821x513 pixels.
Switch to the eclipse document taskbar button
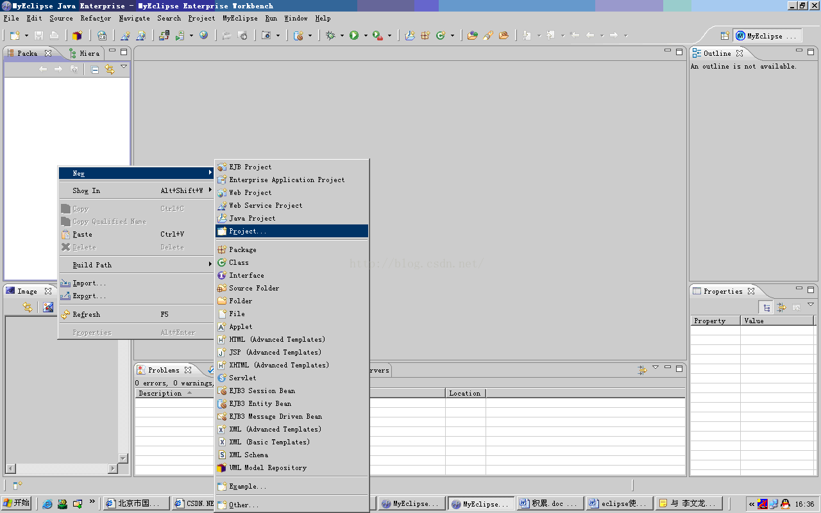pyautogui.click(x=620, y=503)
